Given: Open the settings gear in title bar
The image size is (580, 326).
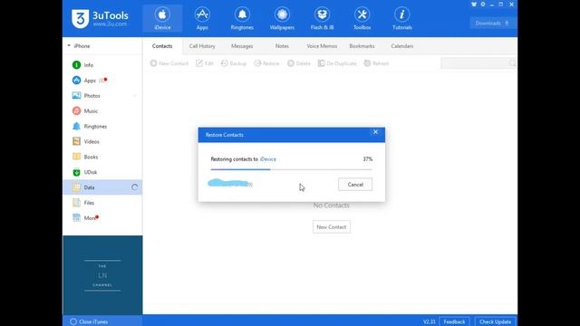Looking at the screenshot, I should [x=483, y=5].
